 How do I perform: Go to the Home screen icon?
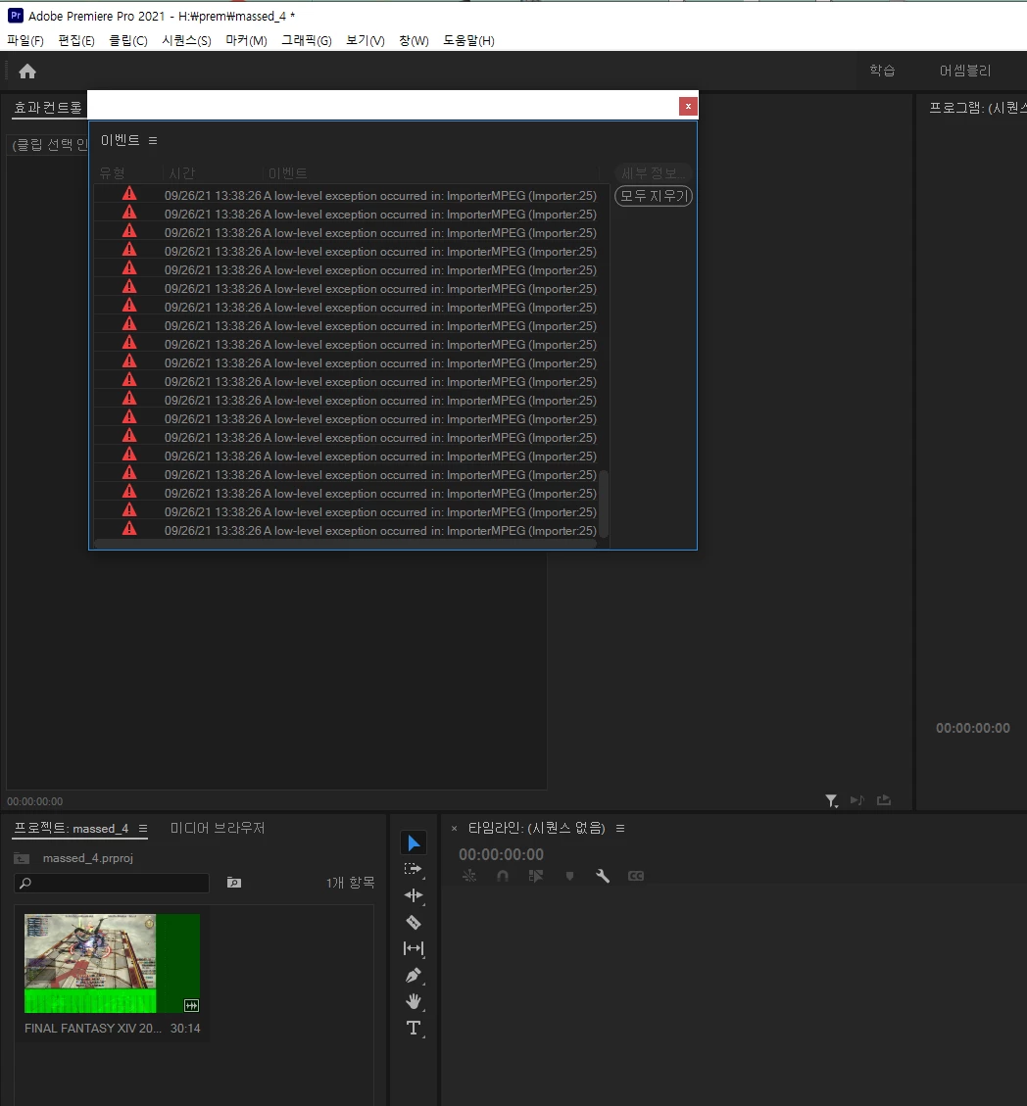(27, 72)
